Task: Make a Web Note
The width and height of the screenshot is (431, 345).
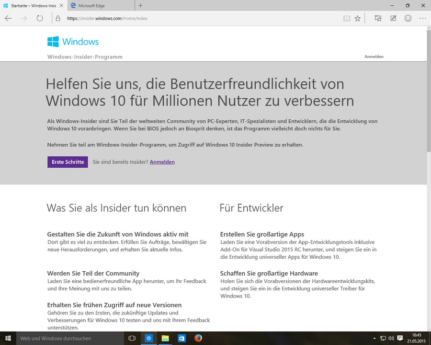Action: [x=393, y=18]
